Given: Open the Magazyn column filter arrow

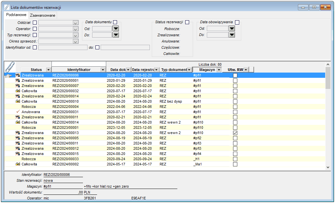Looking at the screenshot, I should (x=219, y=70).
